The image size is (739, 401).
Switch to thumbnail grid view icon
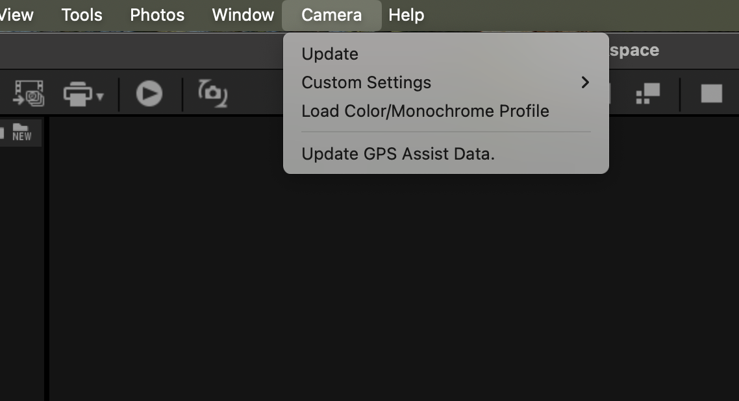tap(647, 93)
